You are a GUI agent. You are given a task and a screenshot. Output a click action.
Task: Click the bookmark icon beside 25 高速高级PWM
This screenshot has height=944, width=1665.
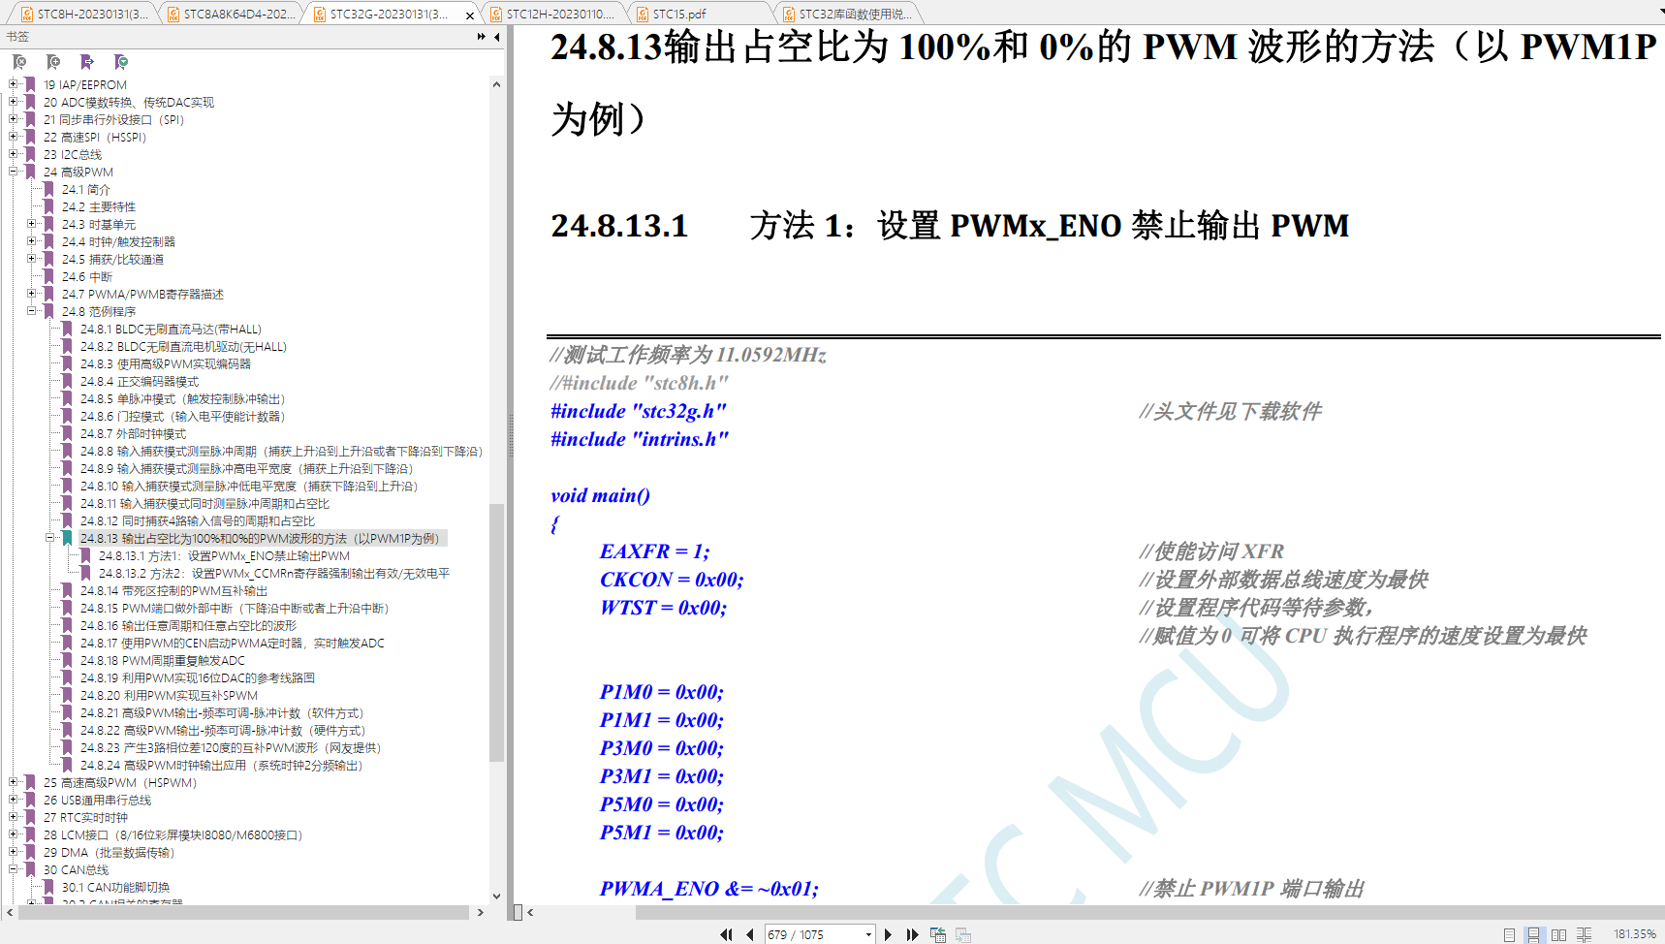[x=30, y=782]
